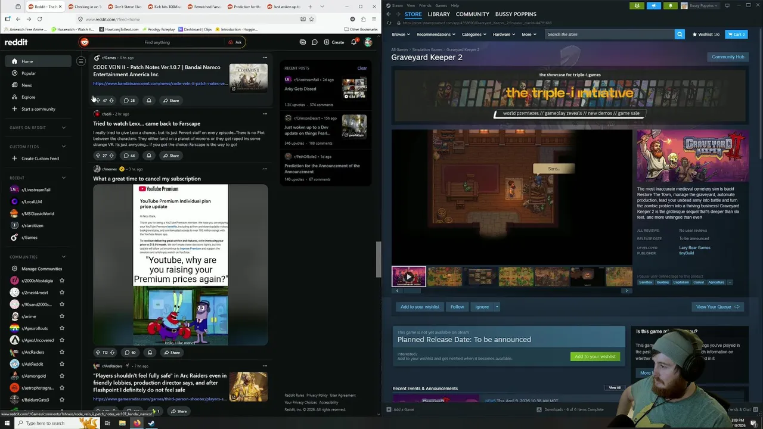Upvote the CODE VEIN II post

click(98, 100)
